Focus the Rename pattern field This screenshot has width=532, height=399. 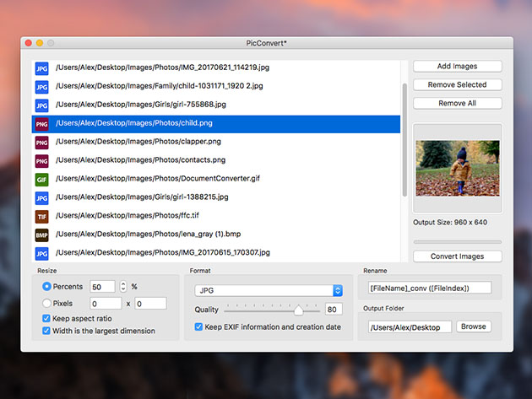430,288
